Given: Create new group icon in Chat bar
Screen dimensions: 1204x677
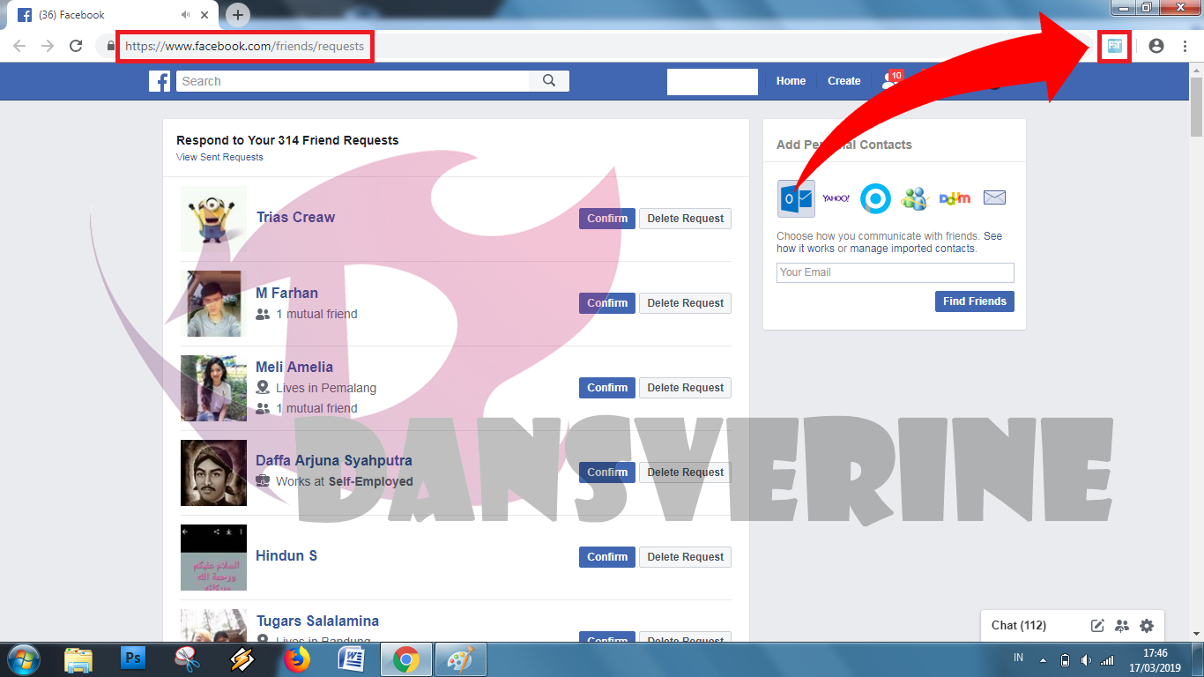Looking at the screenshot, I should 1122,626.
